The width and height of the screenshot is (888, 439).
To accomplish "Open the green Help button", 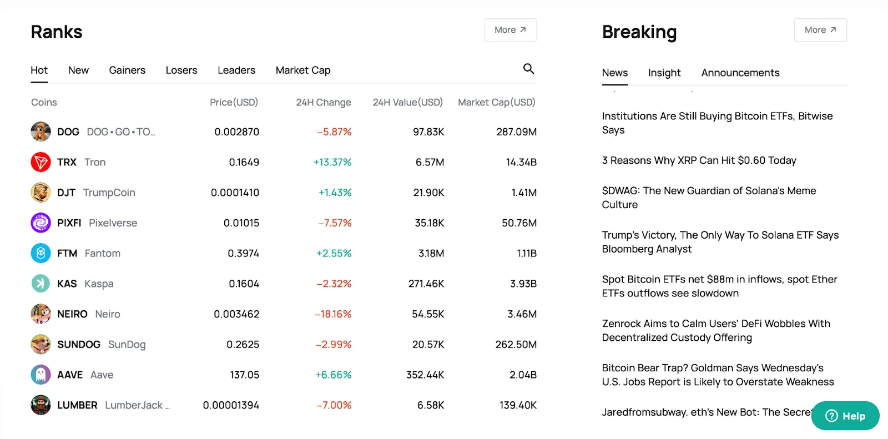I will point(845,416).
